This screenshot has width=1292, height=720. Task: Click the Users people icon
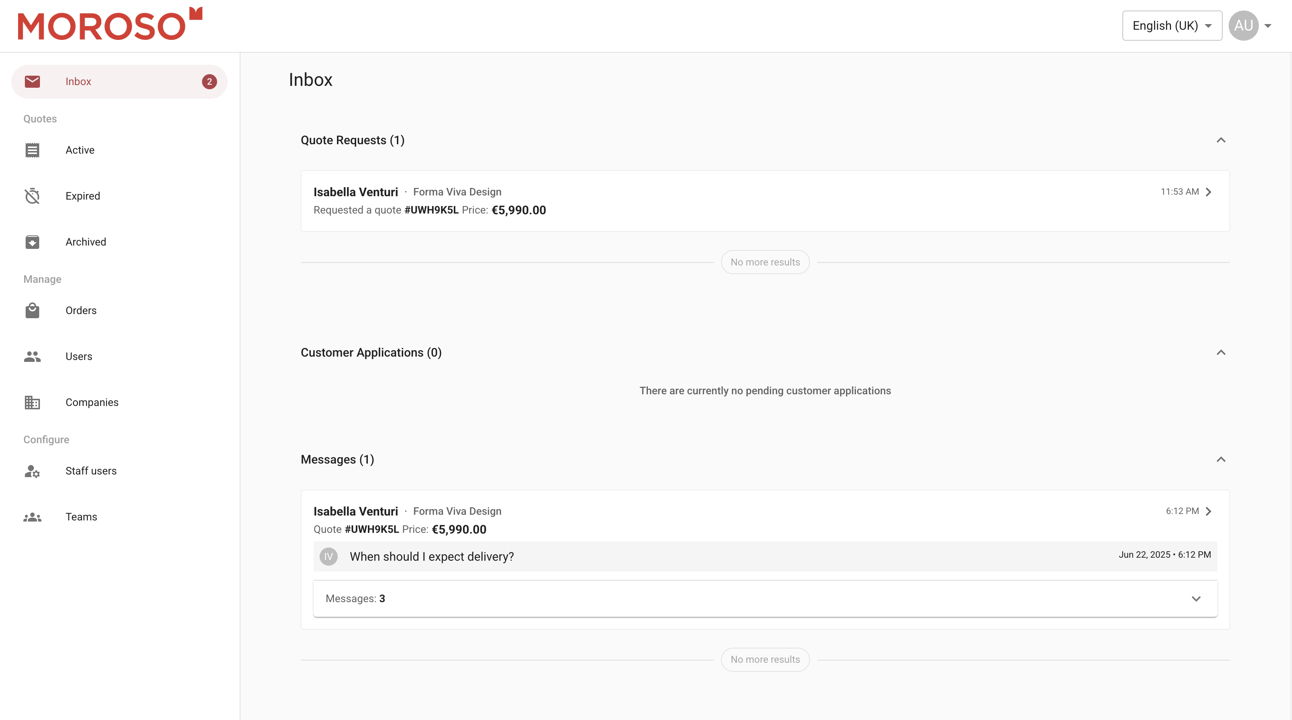[x=32, y=356]
